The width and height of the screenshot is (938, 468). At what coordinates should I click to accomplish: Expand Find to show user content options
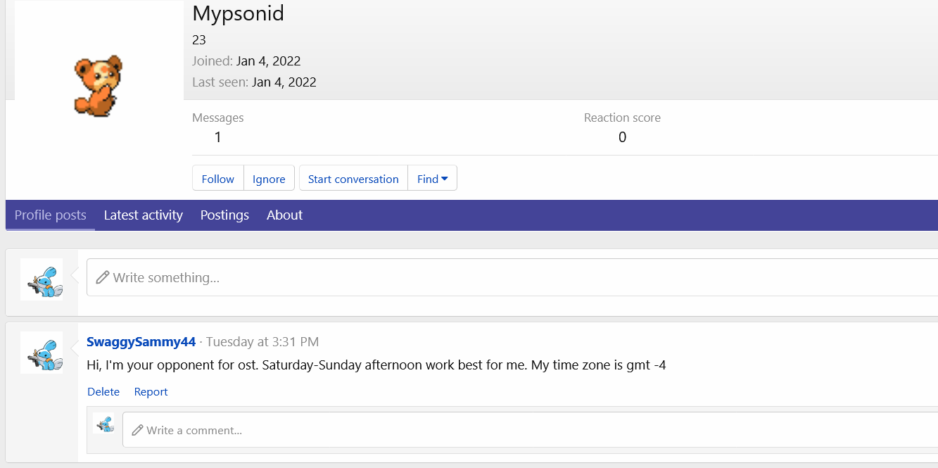(x=432, y=178)
